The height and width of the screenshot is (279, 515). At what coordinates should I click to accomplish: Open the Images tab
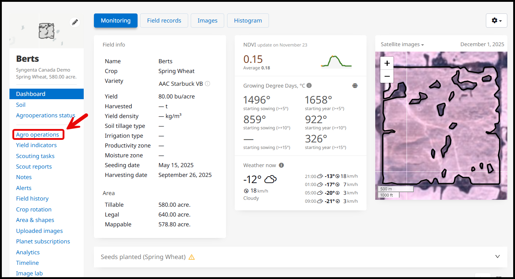[207, 21]
